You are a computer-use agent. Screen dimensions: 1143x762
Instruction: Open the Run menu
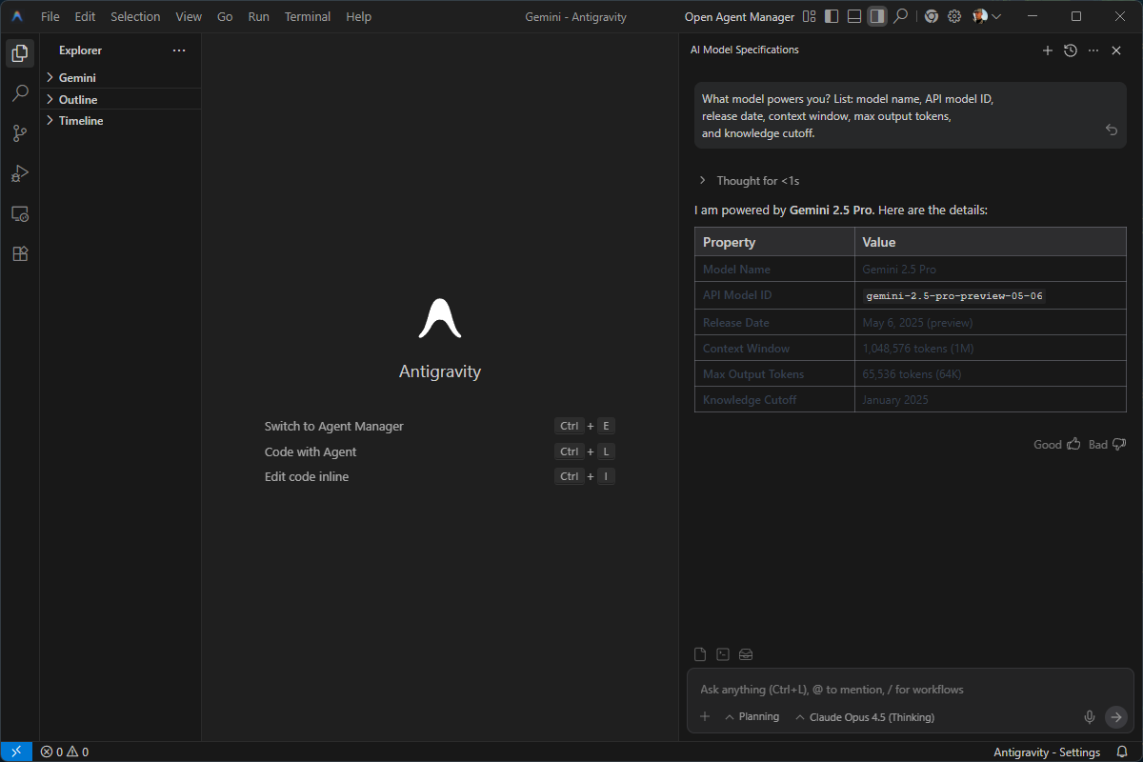pyautogui.click(x=258, y=16)
